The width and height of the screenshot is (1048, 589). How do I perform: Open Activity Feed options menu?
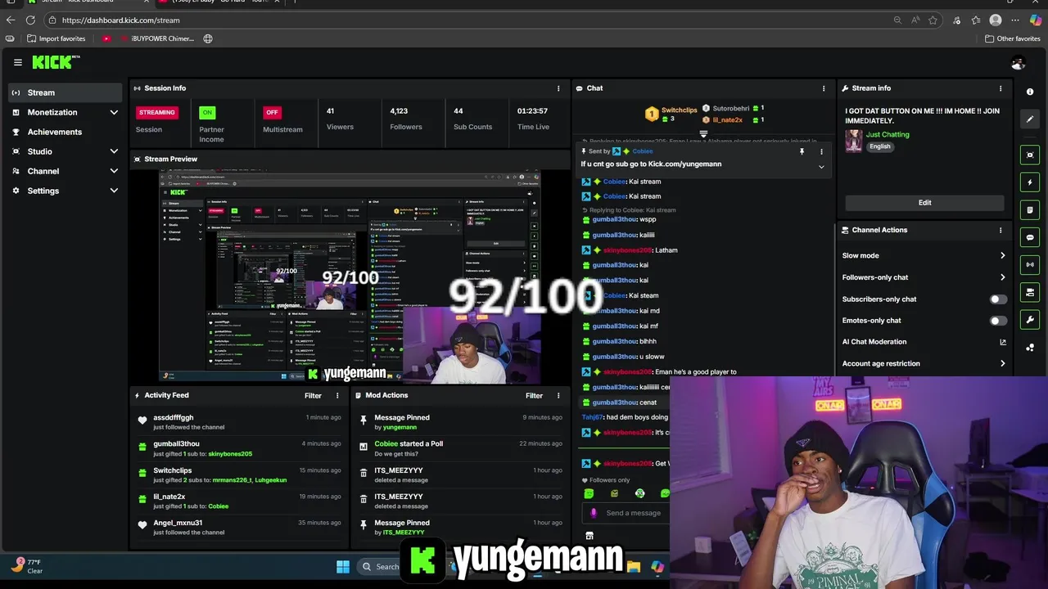pos(337,395)
